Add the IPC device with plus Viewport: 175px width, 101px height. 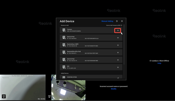click(x=118, y=67)
